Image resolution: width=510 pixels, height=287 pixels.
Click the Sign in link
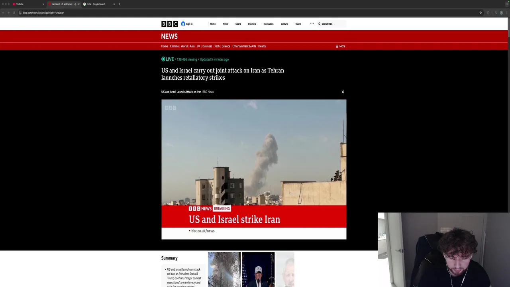click(x=189, y=24)
